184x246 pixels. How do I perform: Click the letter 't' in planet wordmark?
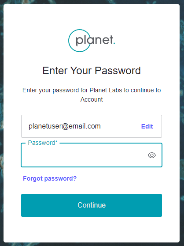(x=111, y=40)
